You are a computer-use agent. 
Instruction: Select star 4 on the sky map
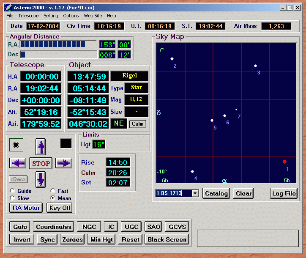192,171
